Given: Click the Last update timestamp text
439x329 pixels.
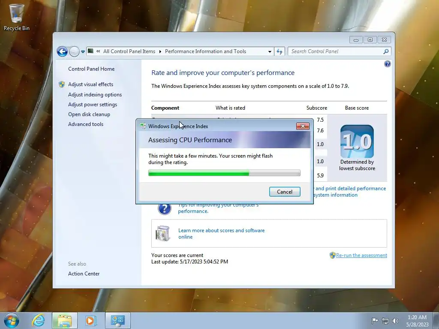Looking at the screenshot, I should [x=189, y=262].
